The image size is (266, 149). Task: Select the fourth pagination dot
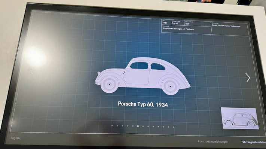coord(128,126)
